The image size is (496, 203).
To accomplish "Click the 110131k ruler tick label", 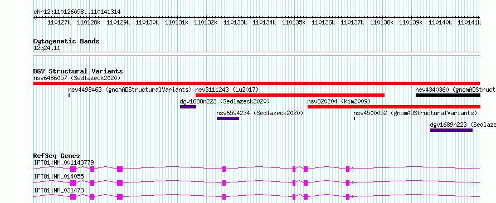I will coord(177,23).
